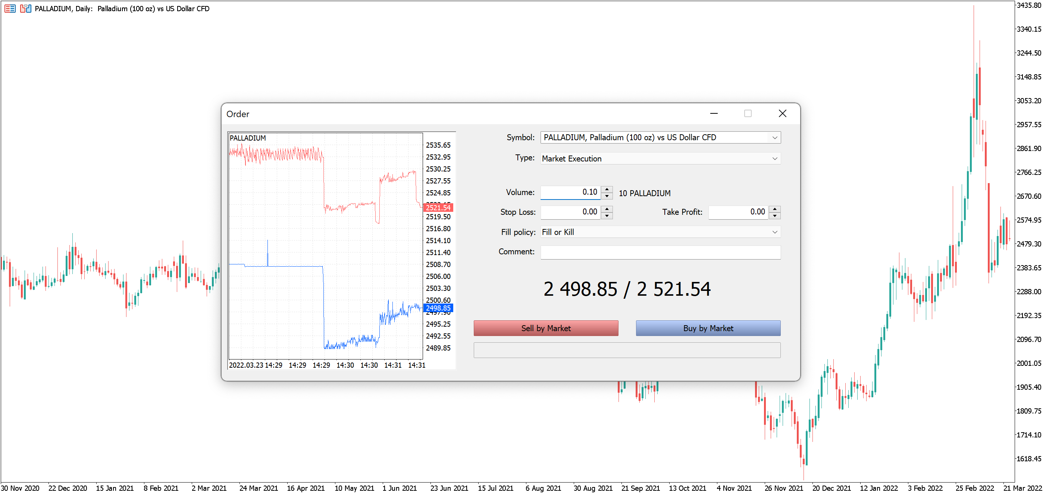Click the Volume input field
The image size is (1046, 493).
[x=570, y=192]
